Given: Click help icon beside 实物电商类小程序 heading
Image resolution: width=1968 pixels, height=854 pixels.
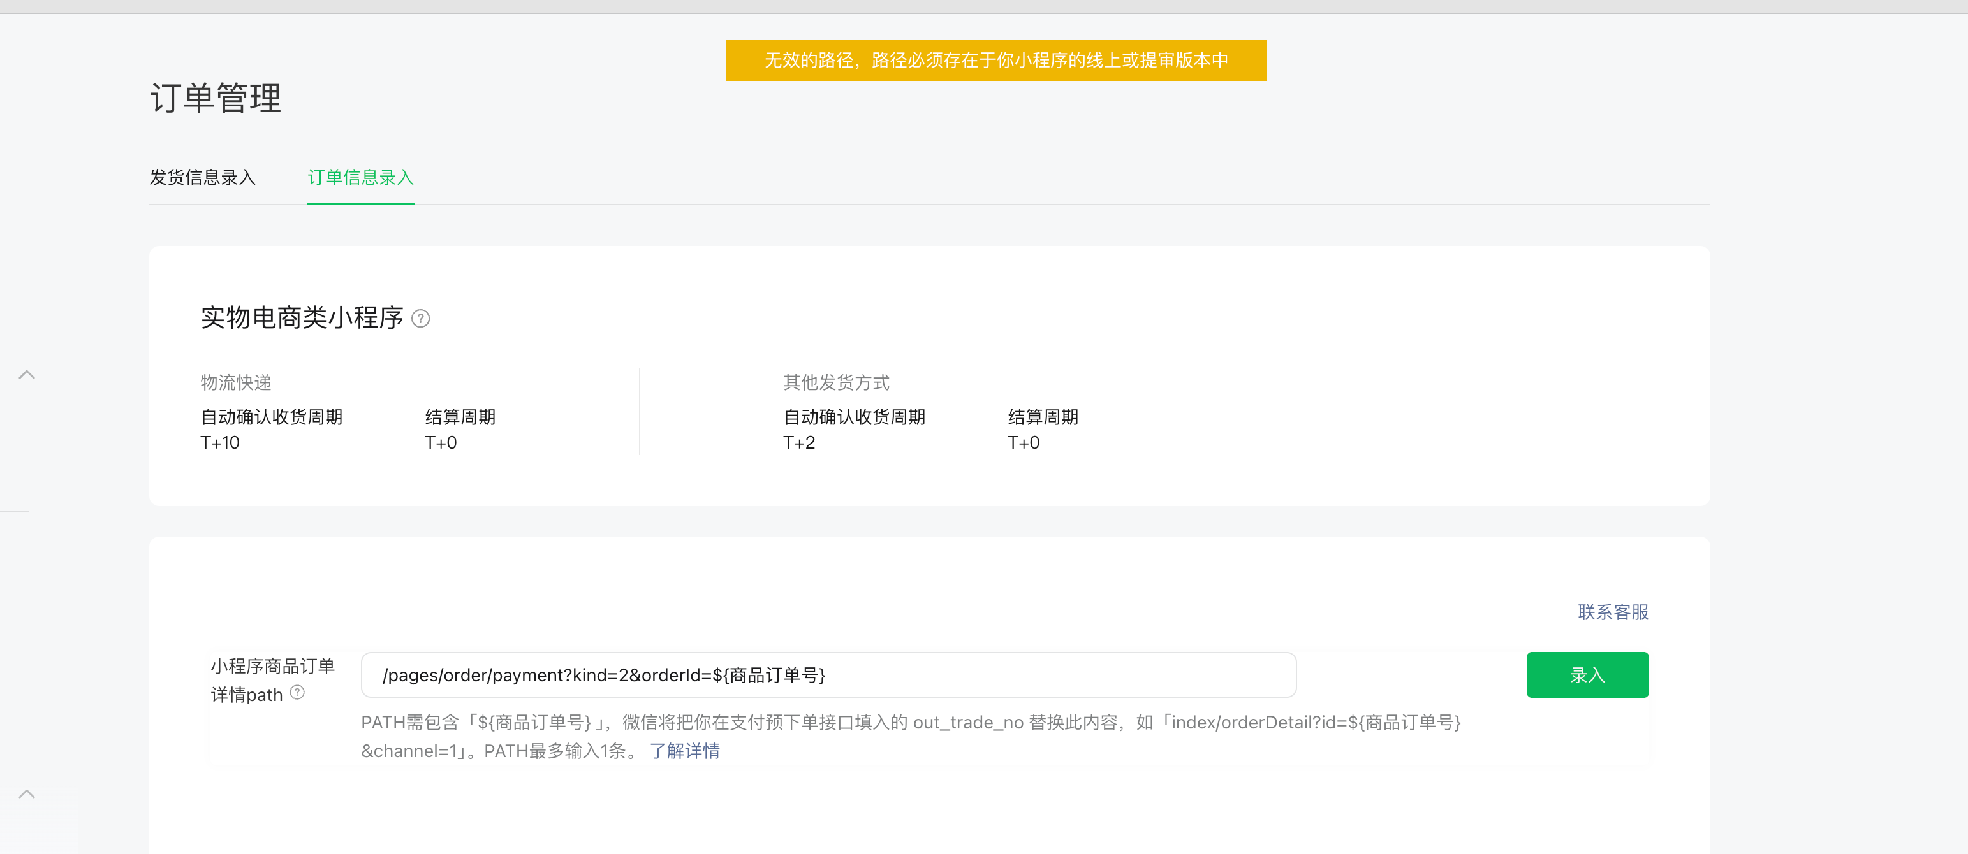Looking at the screenshot, I should 420,318.
